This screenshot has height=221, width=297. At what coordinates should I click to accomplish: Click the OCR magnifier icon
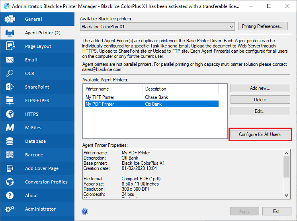pos(10,73)
